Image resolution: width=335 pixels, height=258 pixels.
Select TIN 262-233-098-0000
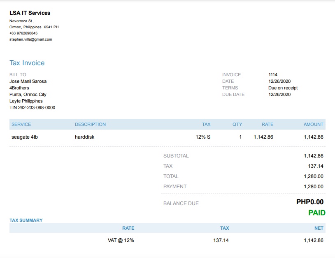pos(32,108)
